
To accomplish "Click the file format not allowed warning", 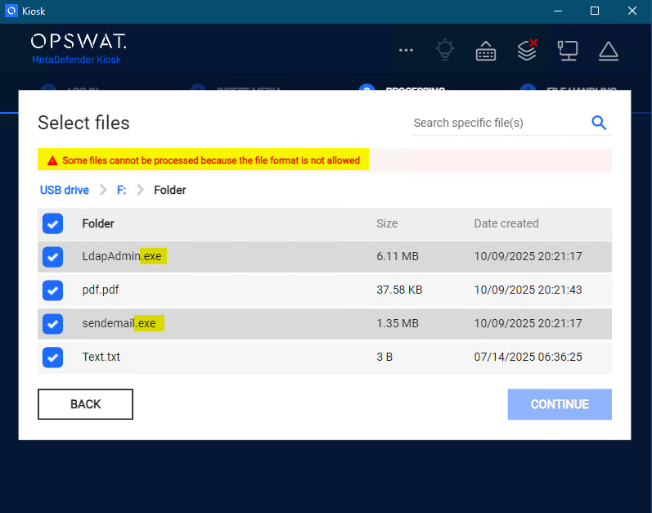I will point(211,160).
